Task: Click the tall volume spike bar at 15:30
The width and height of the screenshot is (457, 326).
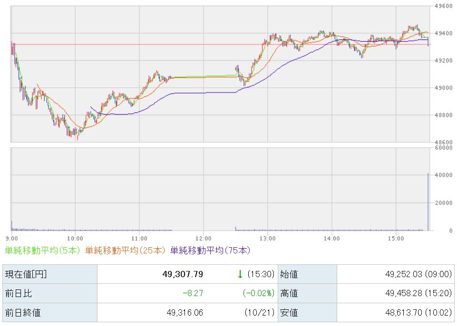Action: coord(428,202)
